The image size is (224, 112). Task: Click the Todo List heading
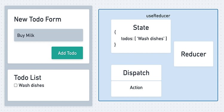click(x=27, y=77)
